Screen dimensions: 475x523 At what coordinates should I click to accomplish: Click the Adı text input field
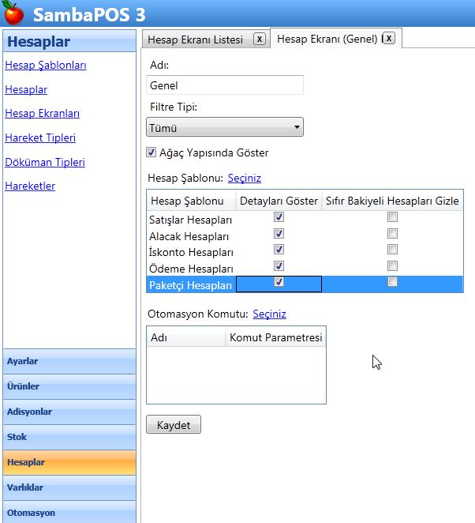225,85
